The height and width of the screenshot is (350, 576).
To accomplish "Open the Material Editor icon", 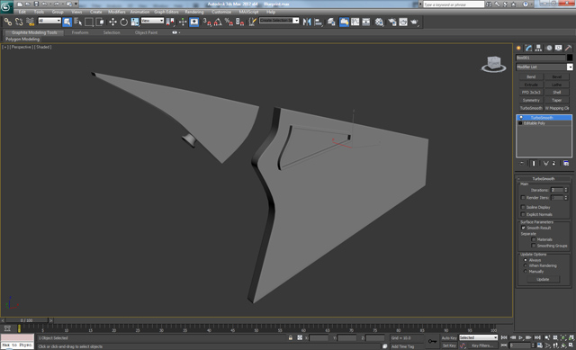I will [380, 22].
